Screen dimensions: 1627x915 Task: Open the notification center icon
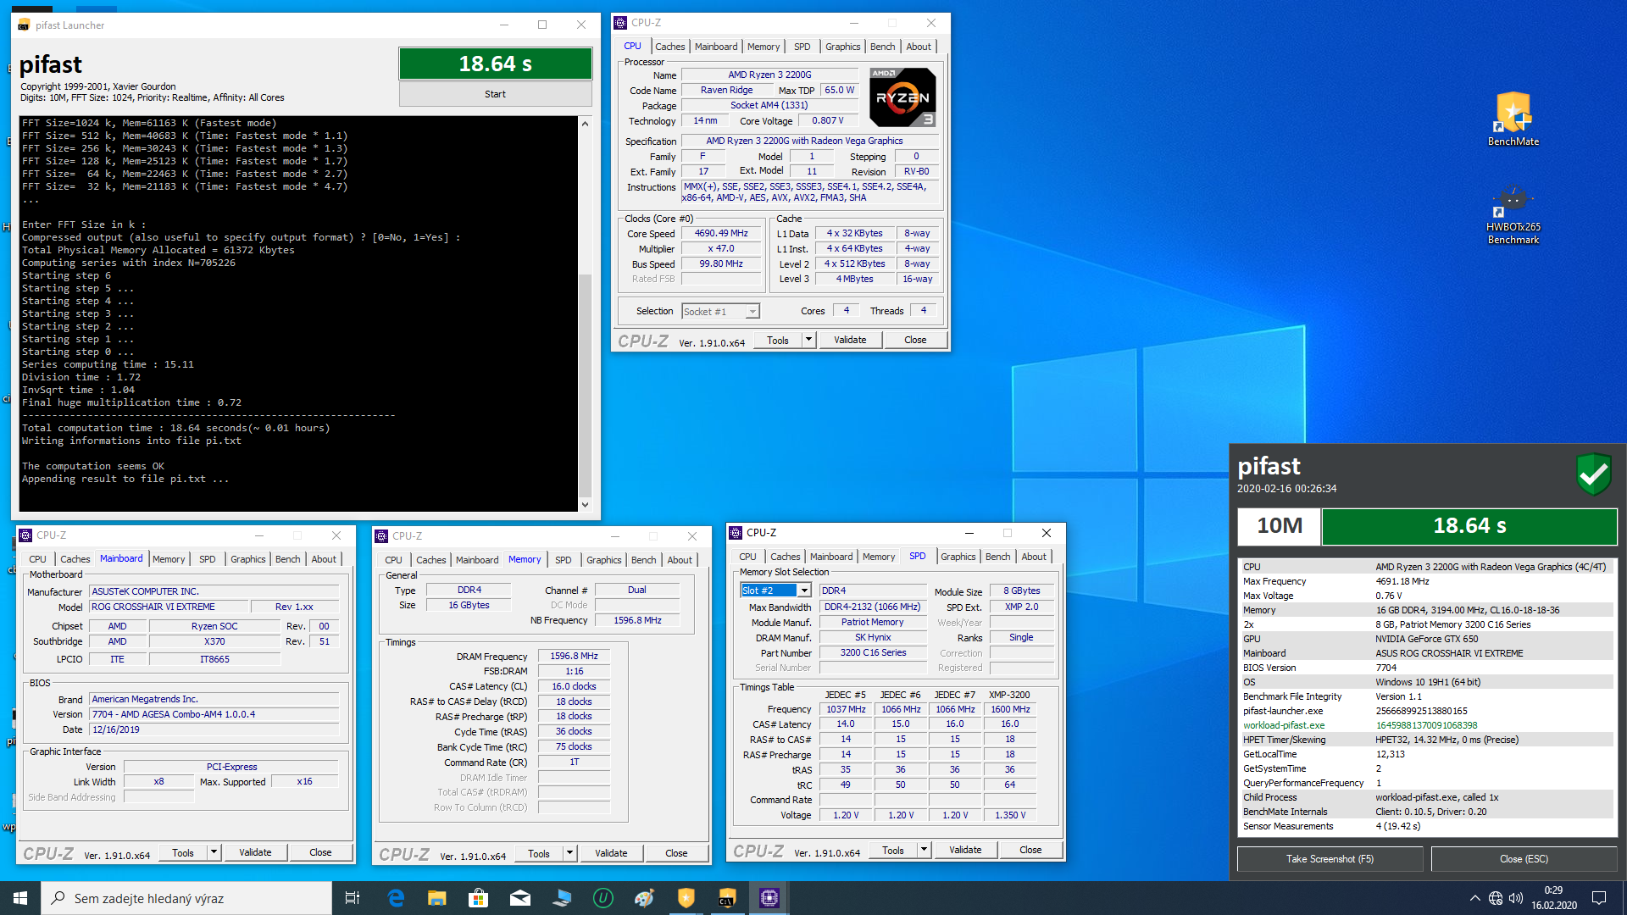(x=1599, y=898)
